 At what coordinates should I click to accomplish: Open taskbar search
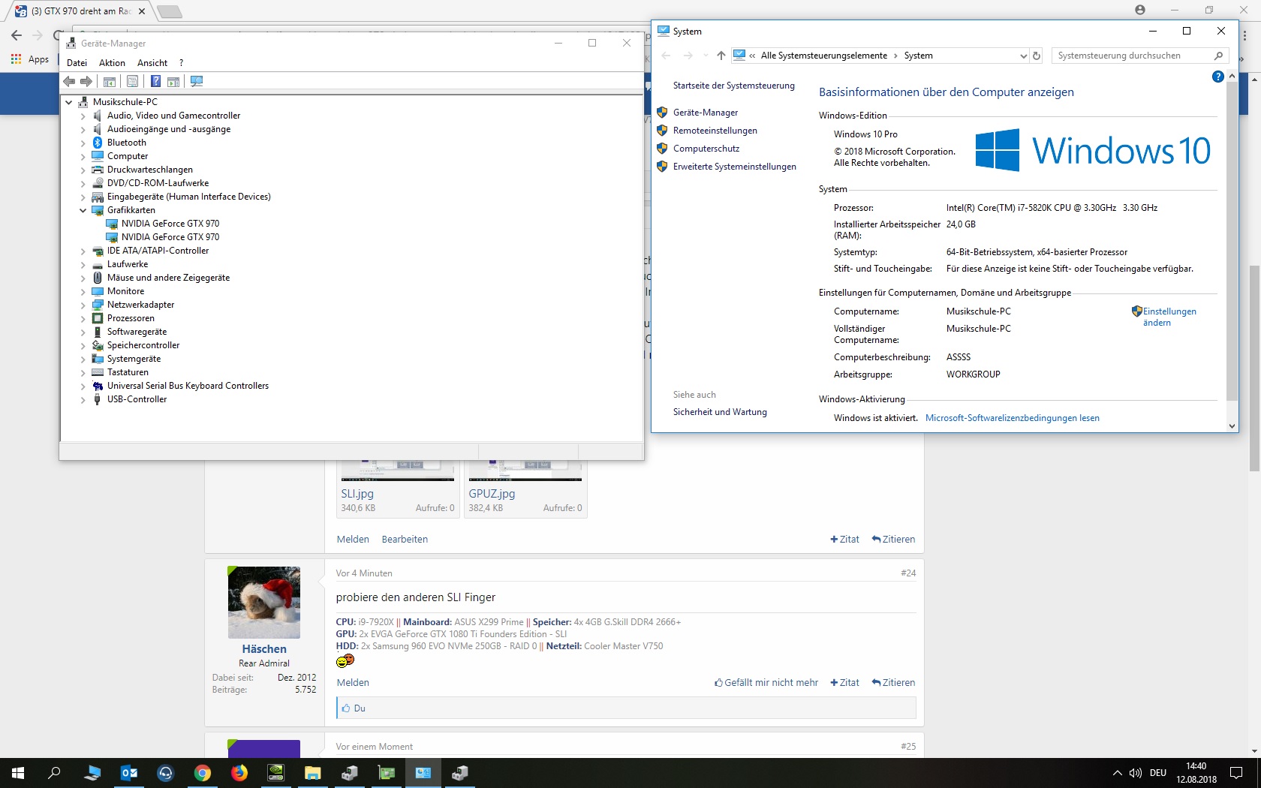coord(54,773)
